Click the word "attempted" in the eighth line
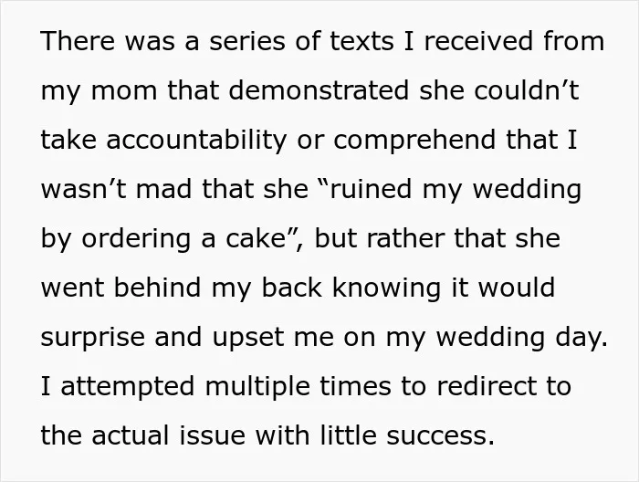 [128, 387]
